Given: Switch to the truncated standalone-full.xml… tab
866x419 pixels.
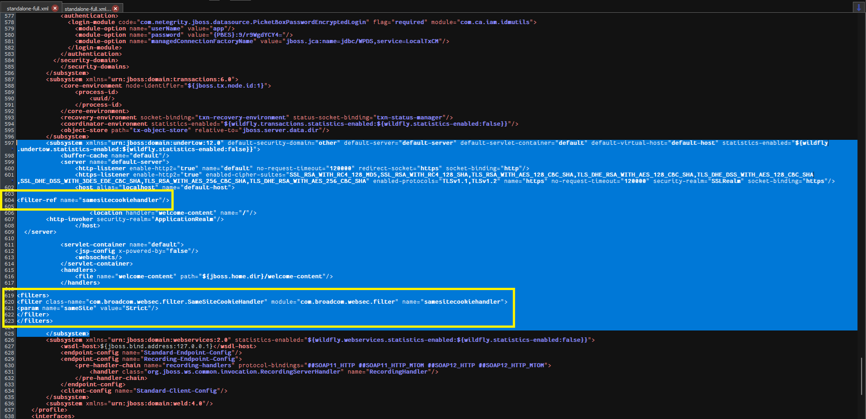Looking at the screenshot, I should (87, 9).
